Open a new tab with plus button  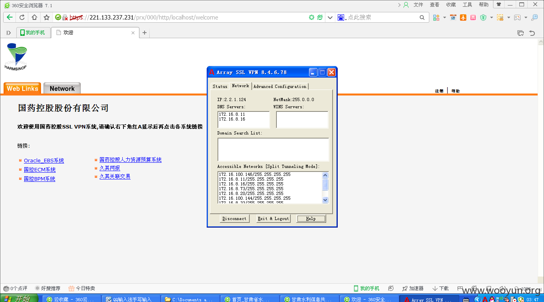[x=145, y=33]
